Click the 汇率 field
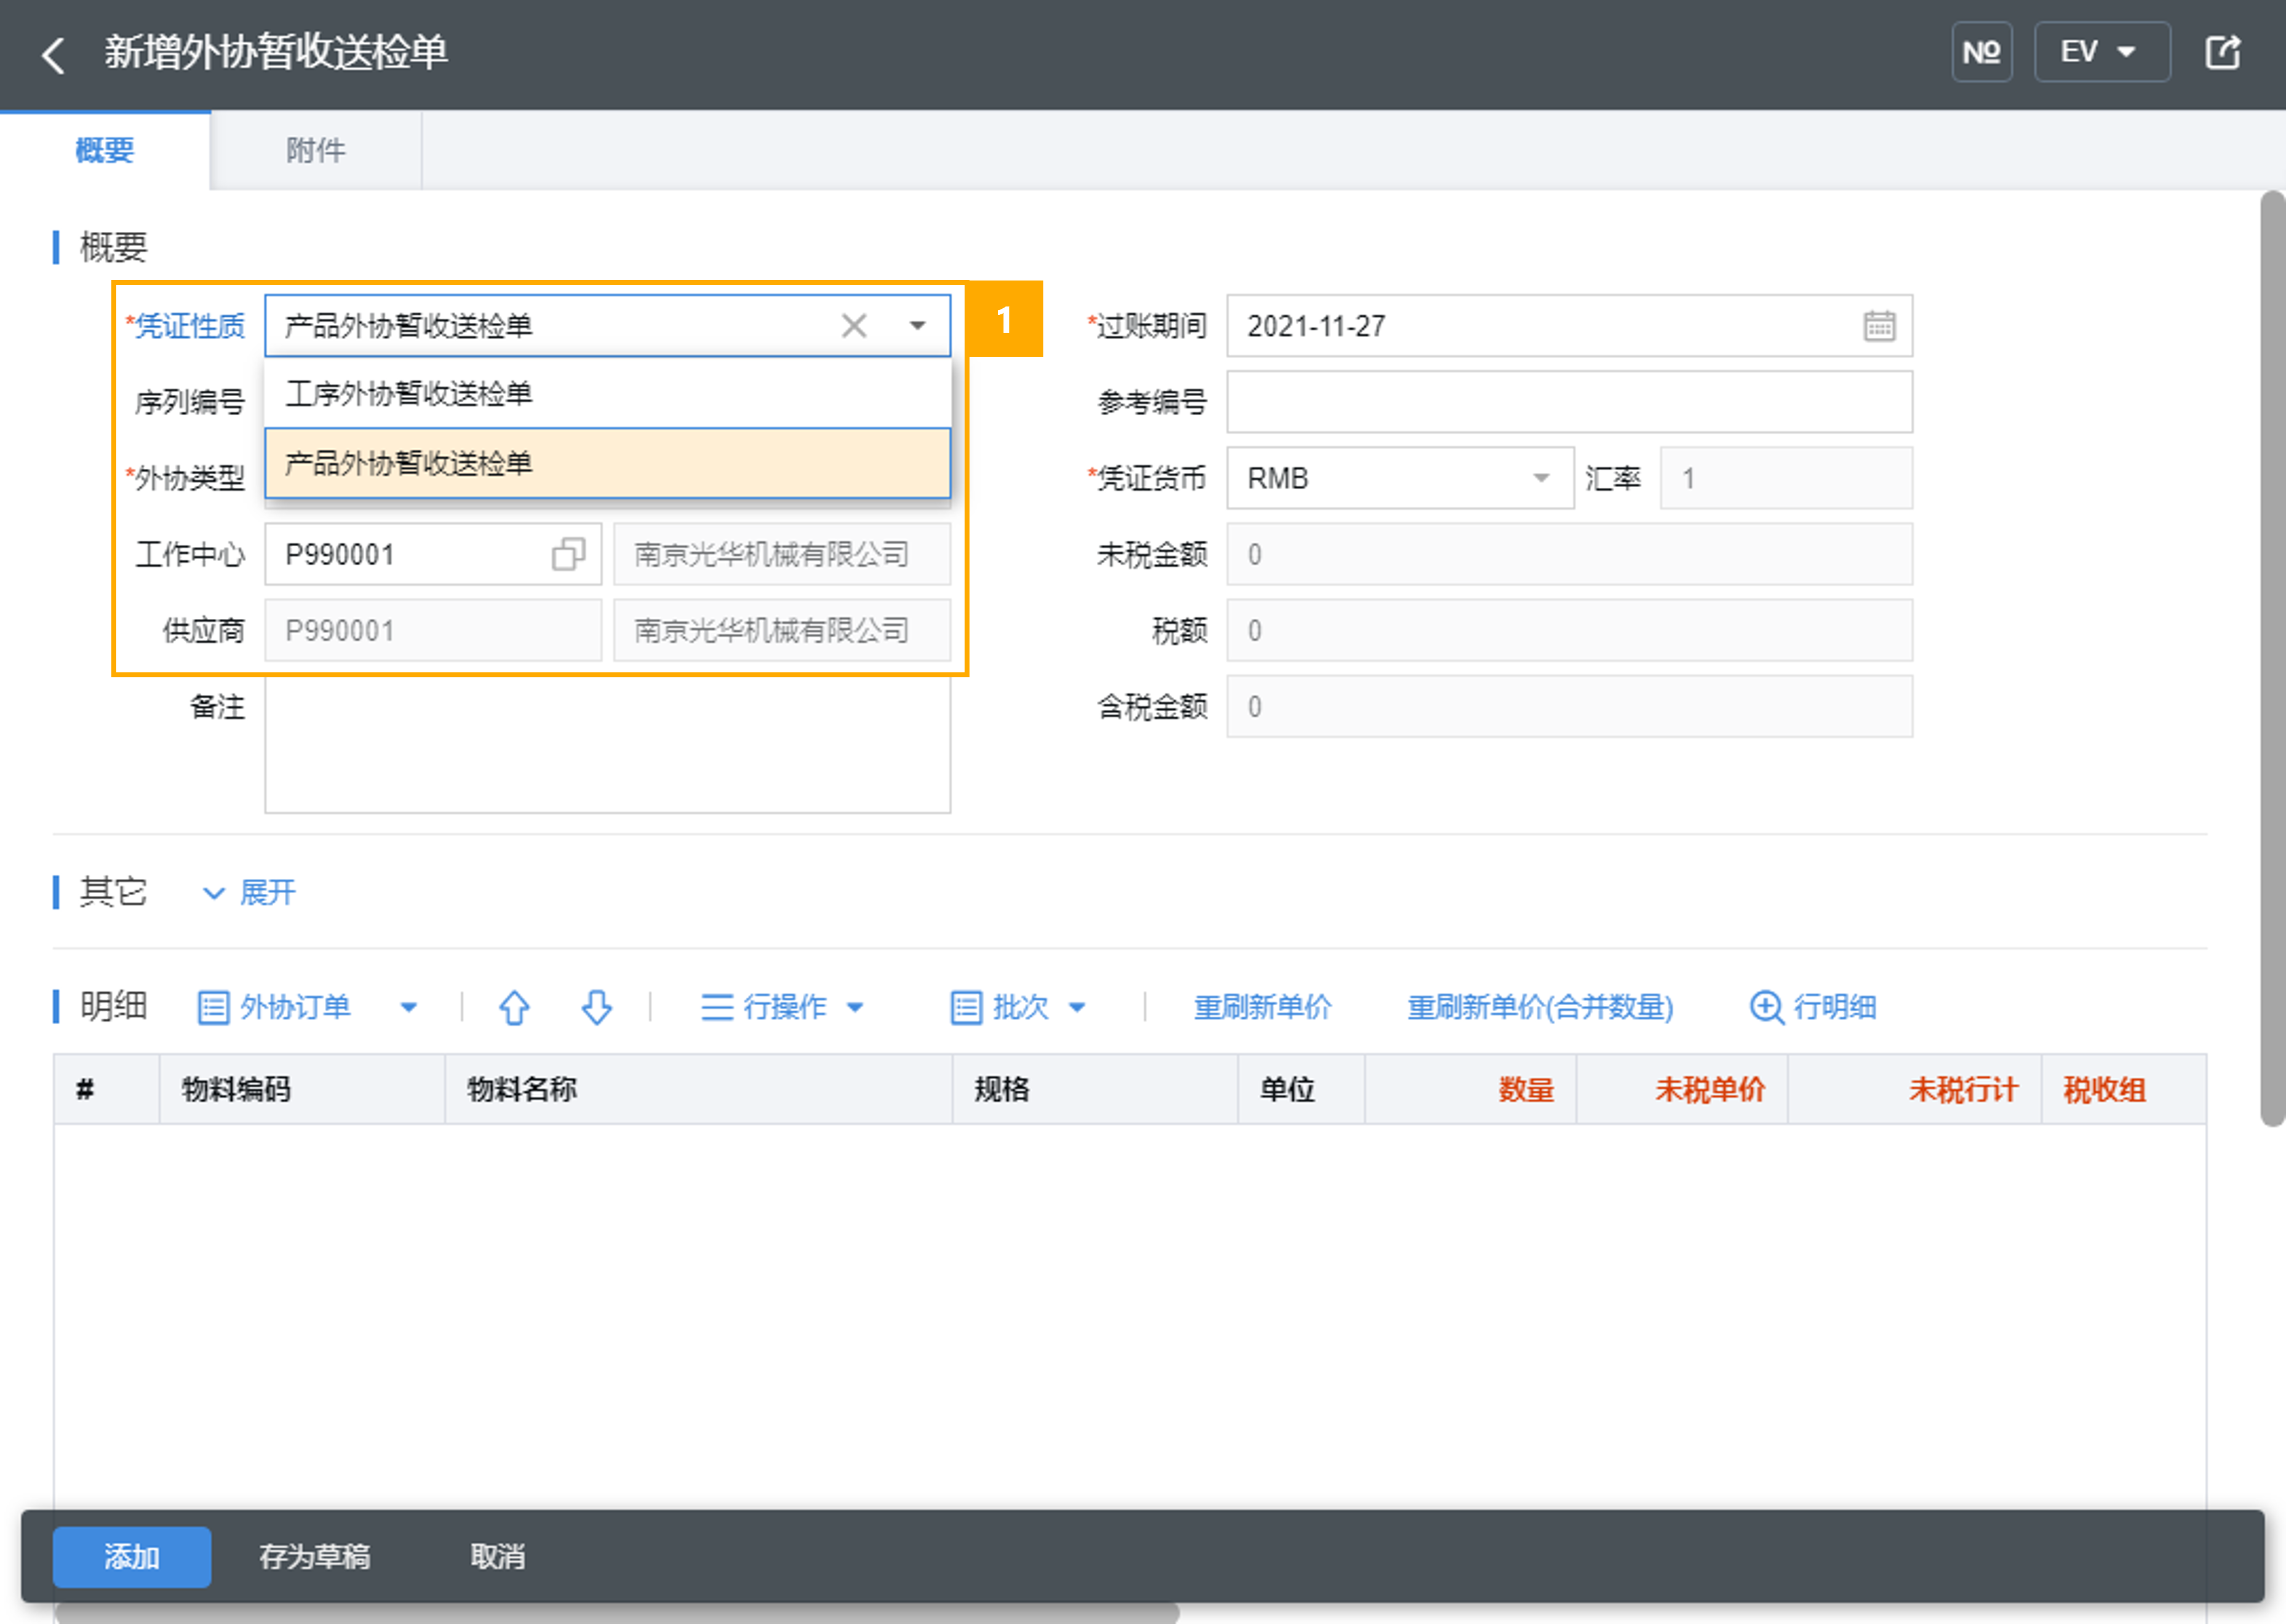 click(x=1786, y=478)
